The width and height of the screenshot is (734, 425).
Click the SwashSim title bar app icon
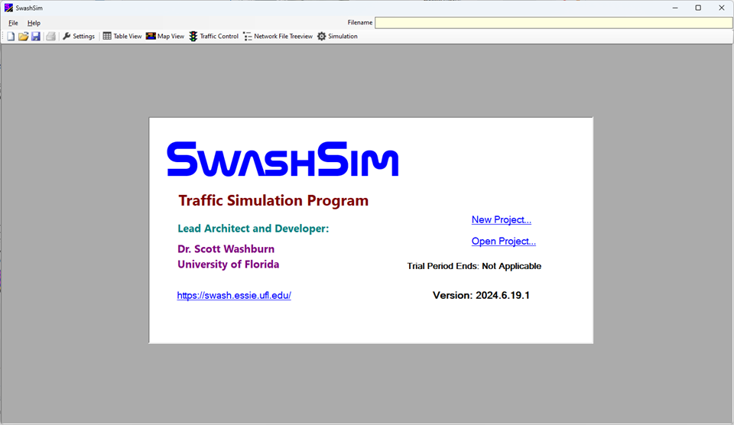coord(8,8)
